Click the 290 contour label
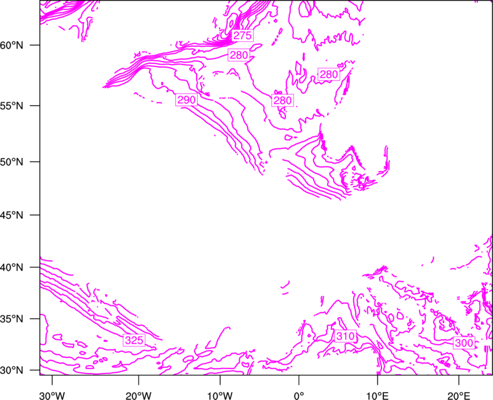Image resolution: width=493 pixels, height=400 pixels. click(187, 100)
